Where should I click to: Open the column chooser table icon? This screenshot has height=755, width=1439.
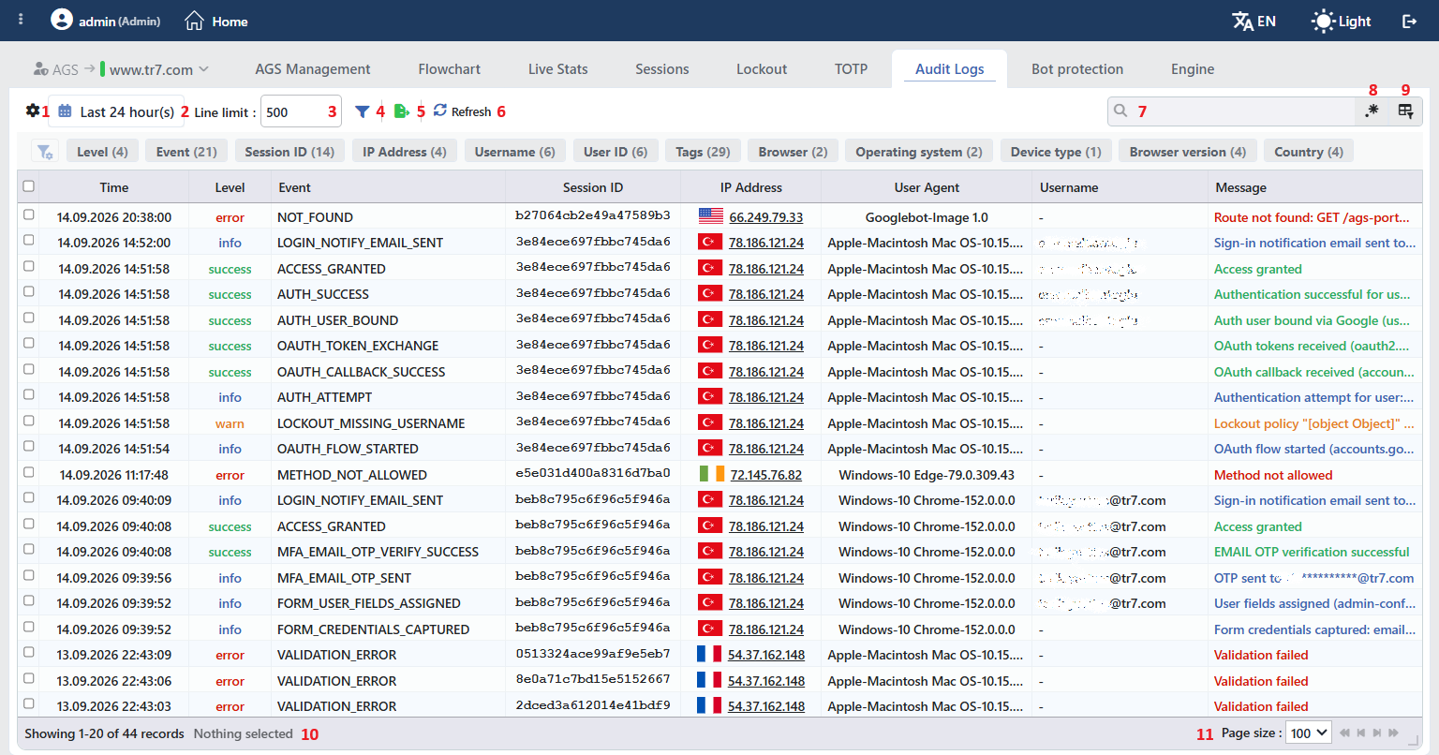pyautogui.click(x=1405, y=111)
